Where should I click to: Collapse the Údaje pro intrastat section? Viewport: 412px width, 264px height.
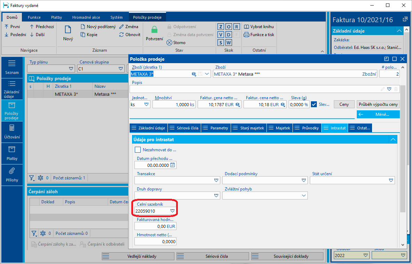click(393, 139)
